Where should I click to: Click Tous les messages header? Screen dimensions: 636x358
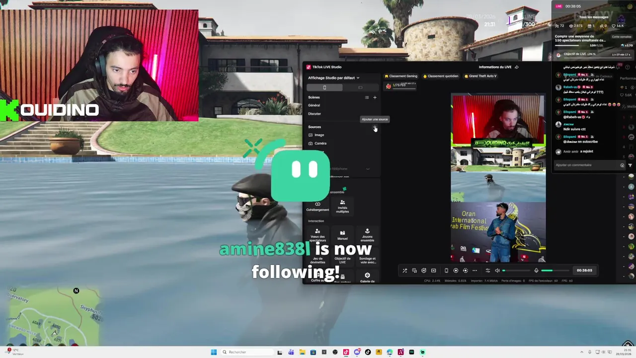click(x=593, y=17)
